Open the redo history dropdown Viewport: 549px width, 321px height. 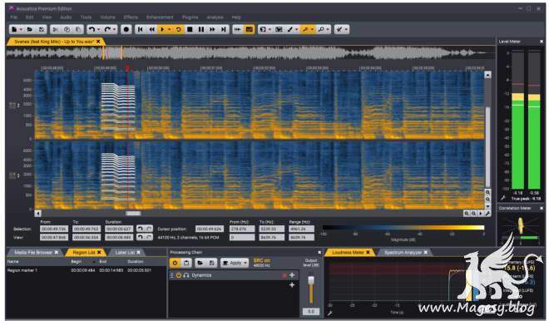point(114,30)
